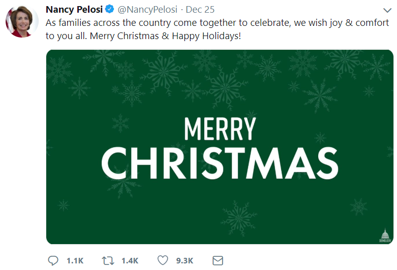Click the word MERRY in the image

point(220,129)
